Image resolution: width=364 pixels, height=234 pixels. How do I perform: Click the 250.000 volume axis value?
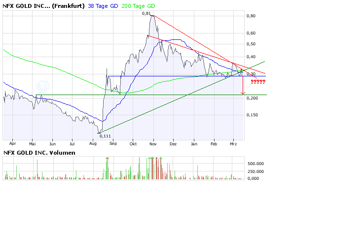pyautogui.click(x=256, y=171)
